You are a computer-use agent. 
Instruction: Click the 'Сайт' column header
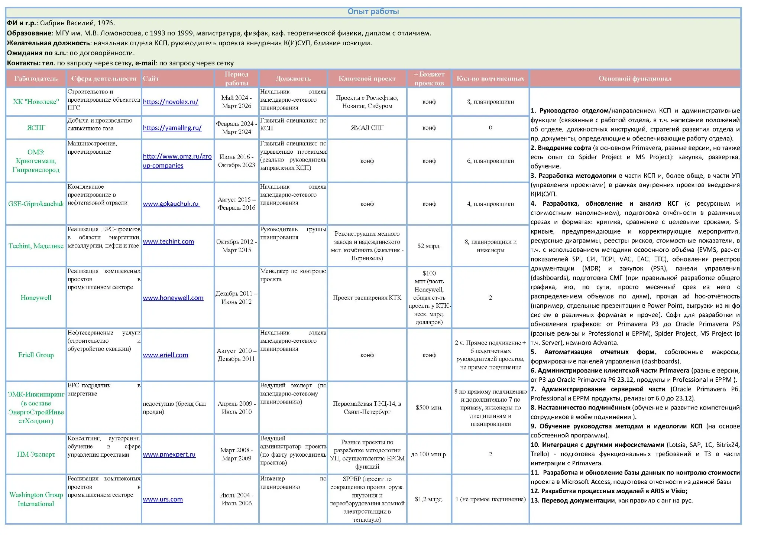point(178,78)
